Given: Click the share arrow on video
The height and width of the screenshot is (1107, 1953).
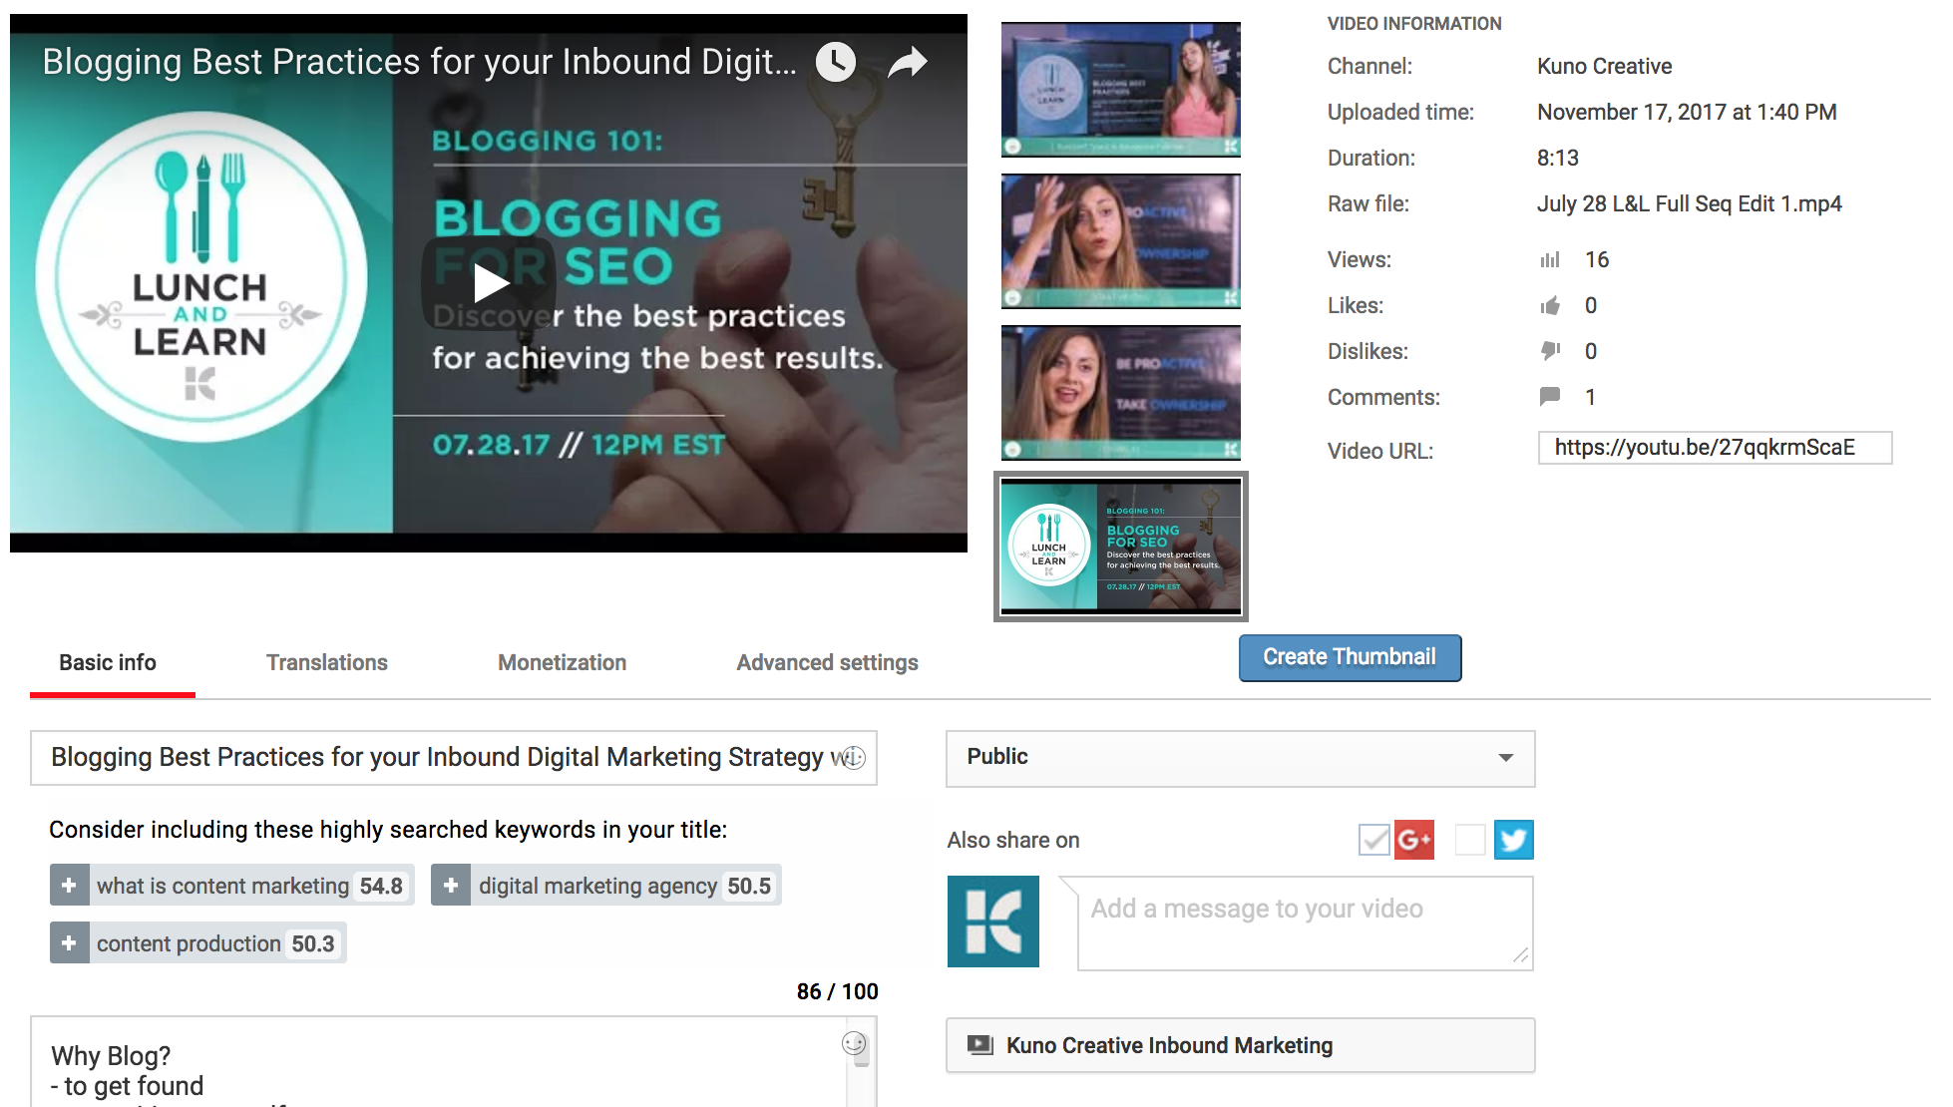Looking at the screenshot, I should click(x=908, y=62).
